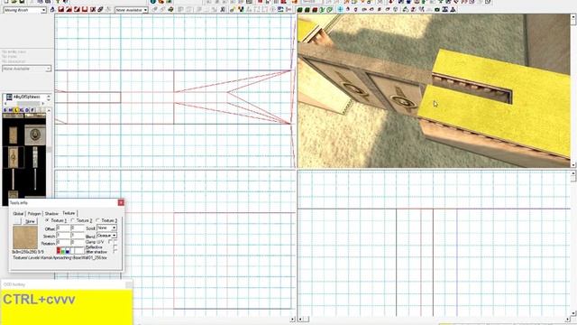Close the OSD hotkey overlay window

(129, 284)
